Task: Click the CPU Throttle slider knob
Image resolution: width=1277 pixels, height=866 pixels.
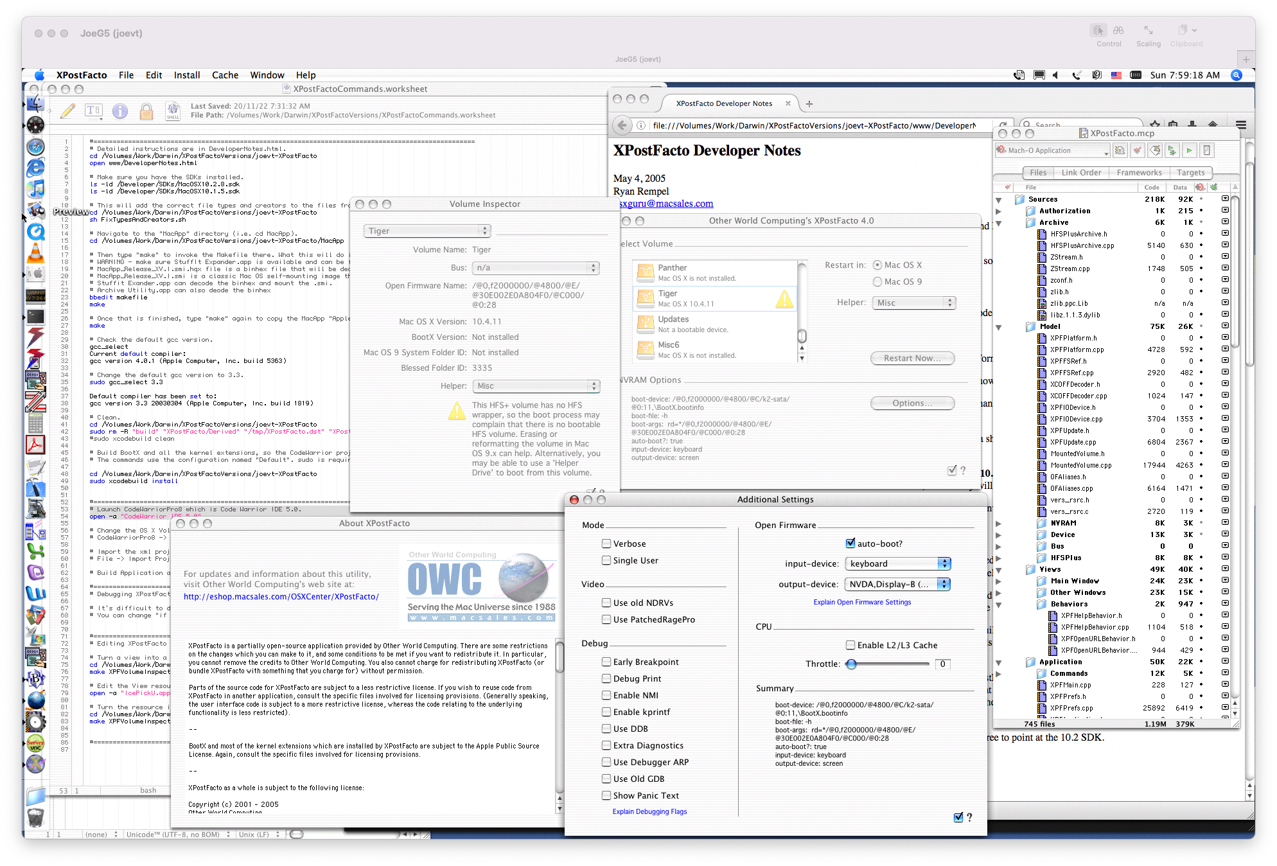Action: pyautogui.click(x=851, y=664)
